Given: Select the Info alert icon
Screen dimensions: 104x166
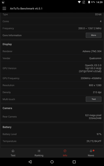Looking at the screenshot, I should click(x=65, y=151).
